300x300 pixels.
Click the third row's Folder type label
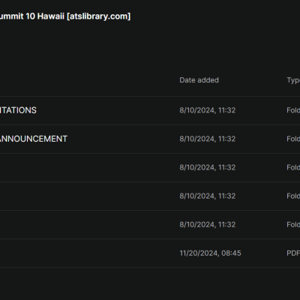293,167
